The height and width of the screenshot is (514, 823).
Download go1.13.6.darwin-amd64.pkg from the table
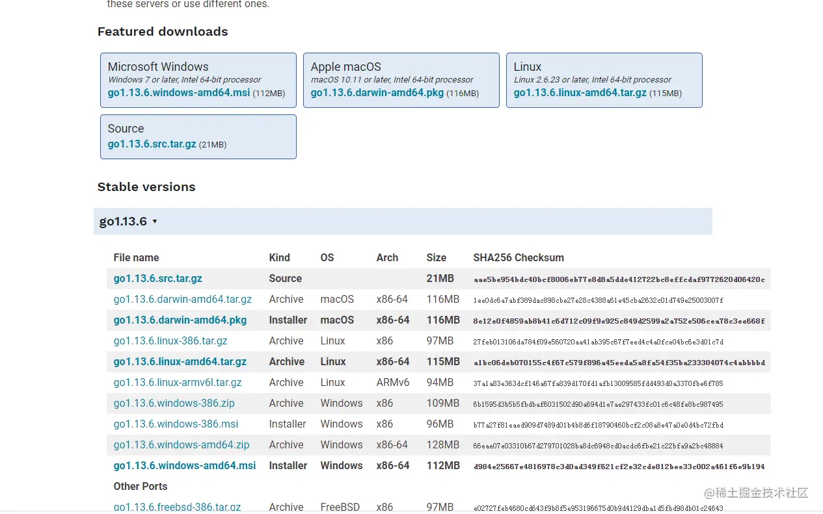180,320
